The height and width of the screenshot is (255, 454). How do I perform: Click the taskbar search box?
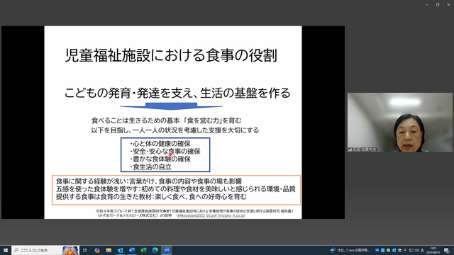tap(45, 250)
